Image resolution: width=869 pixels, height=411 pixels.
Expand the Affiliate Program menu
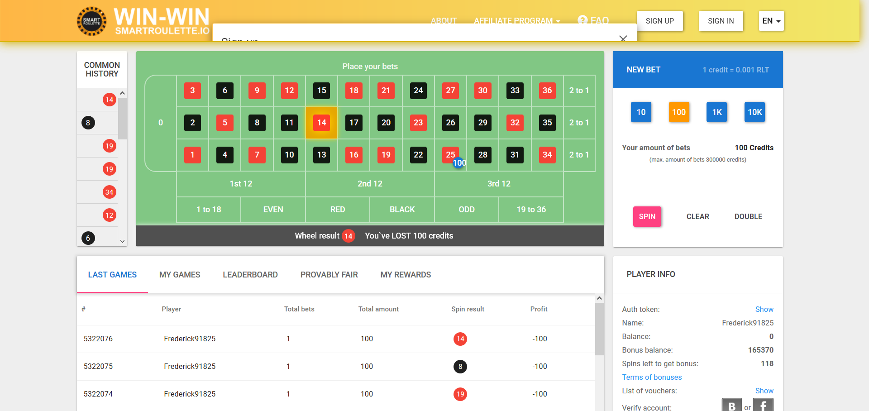[x=517, y=21]
